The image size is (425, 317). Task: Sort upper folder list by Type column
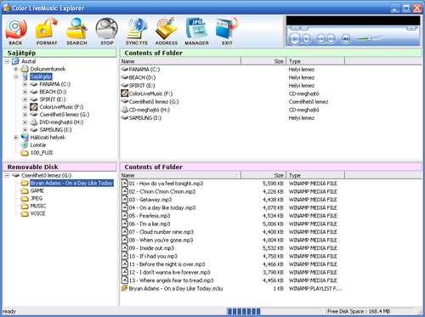(315, 61)
